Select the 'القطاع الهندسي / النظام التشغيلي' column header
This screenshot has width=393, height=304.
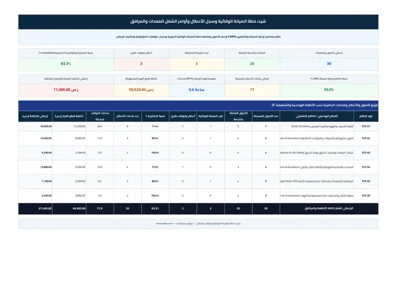[317, 116]
